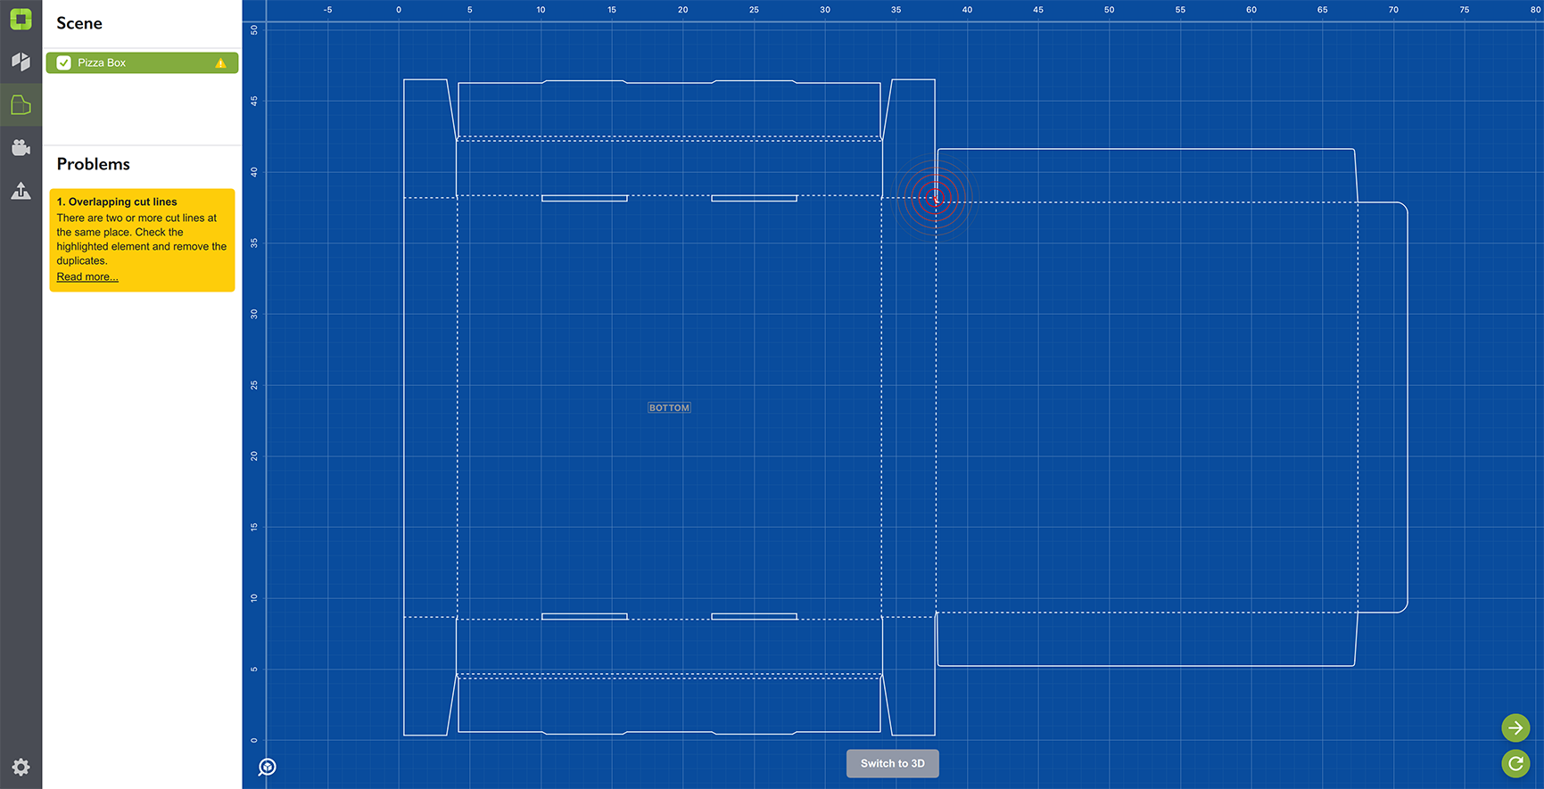Select the Overlapping cut lines problem card
This screenshot has width=1544, height=789.
tap(142, 240)
